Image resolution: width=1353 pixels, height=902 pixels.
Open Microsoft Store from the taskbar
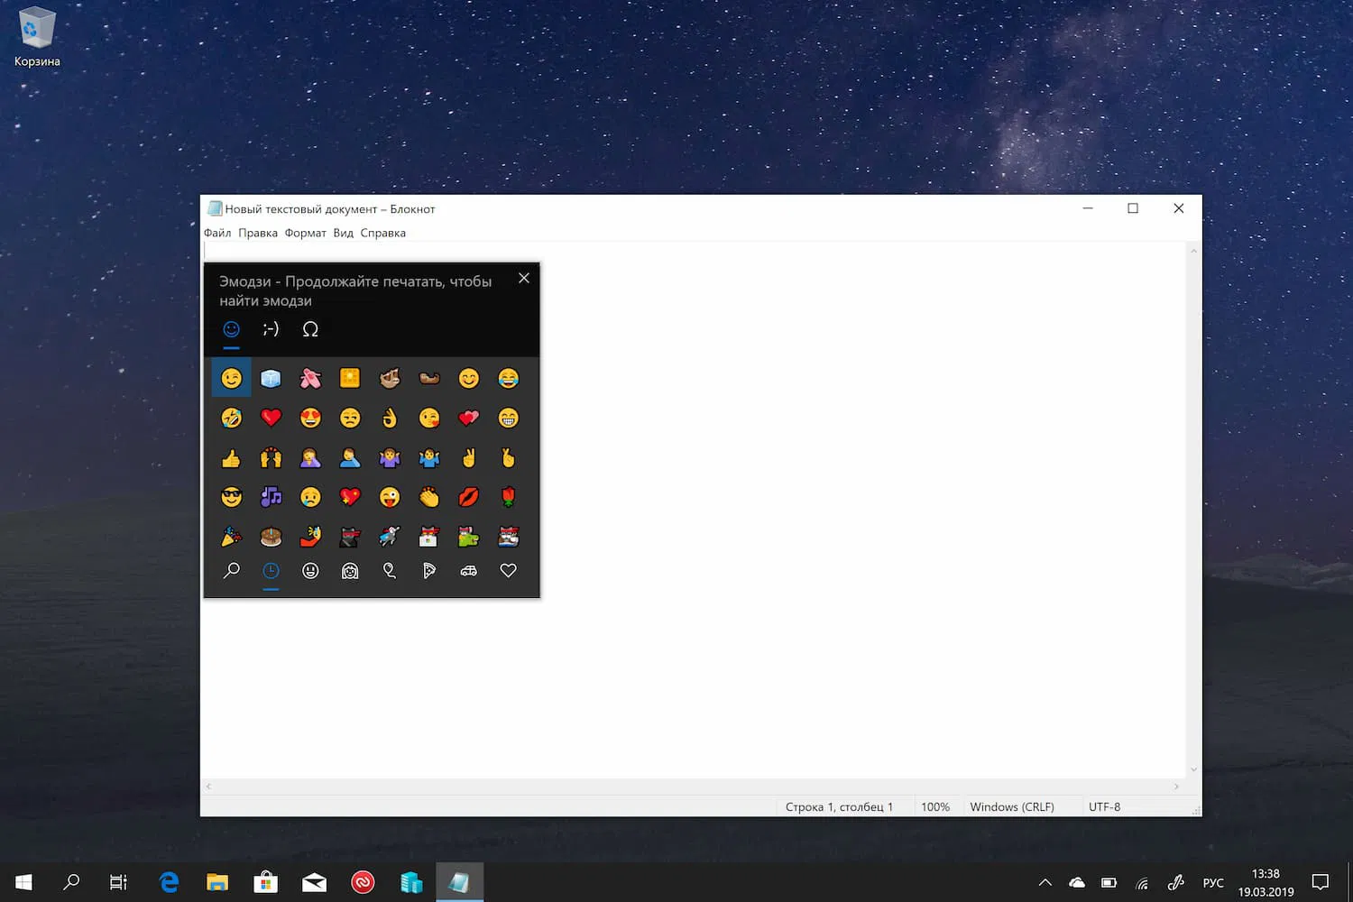tap(265, 882)
